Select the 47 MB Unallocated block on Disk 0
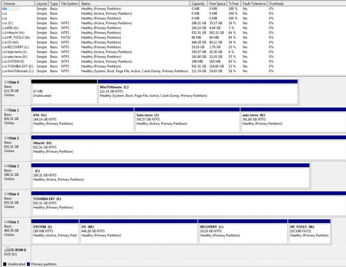346x267 pixels. point(64,93)
